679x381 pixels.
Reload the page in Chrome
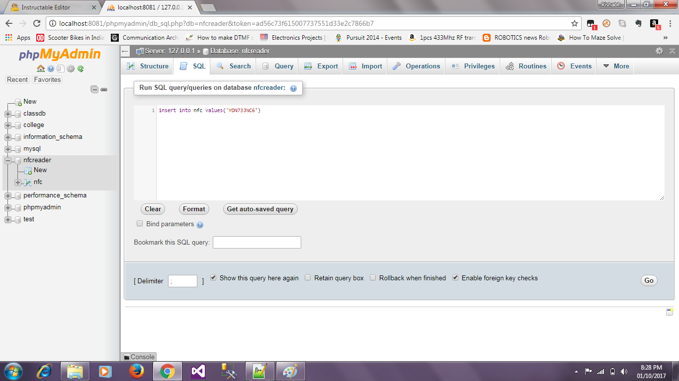tap(36, 23)
